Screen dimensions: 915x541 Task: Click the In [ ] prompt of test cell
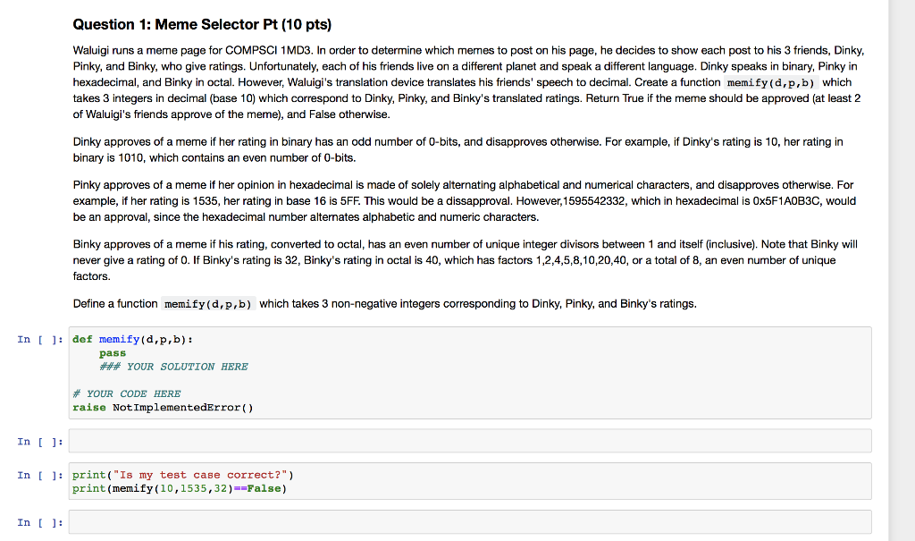pos(39,475)
